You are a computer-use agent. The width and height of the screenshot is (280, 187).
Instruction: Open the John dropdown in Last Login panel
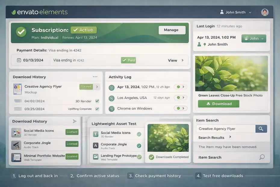[254, 39]
